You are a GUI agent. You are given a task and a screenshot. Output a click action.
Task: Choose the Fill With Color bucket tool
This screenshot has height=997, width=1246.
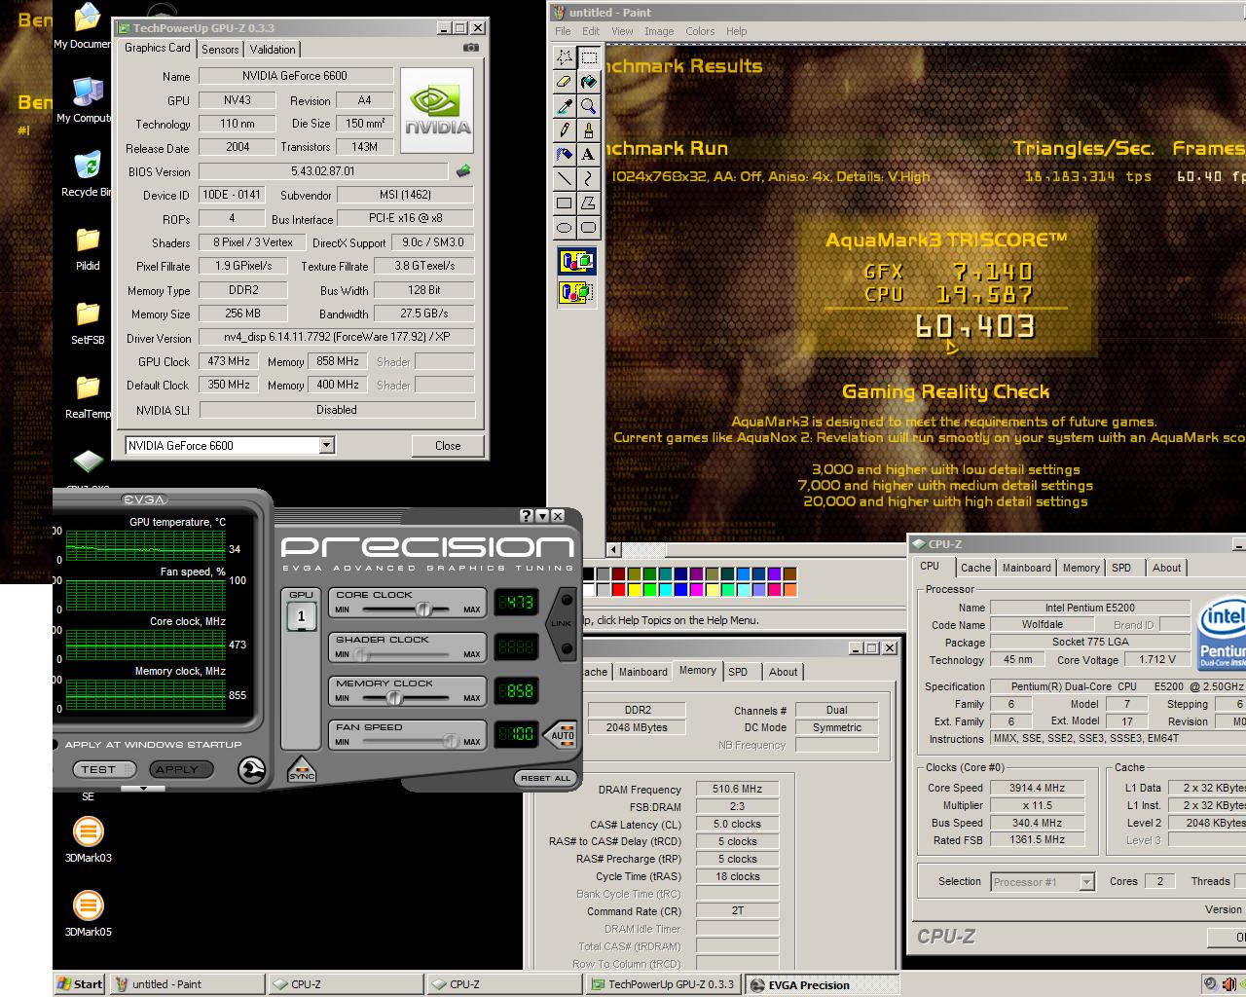[x=588, y=82]
